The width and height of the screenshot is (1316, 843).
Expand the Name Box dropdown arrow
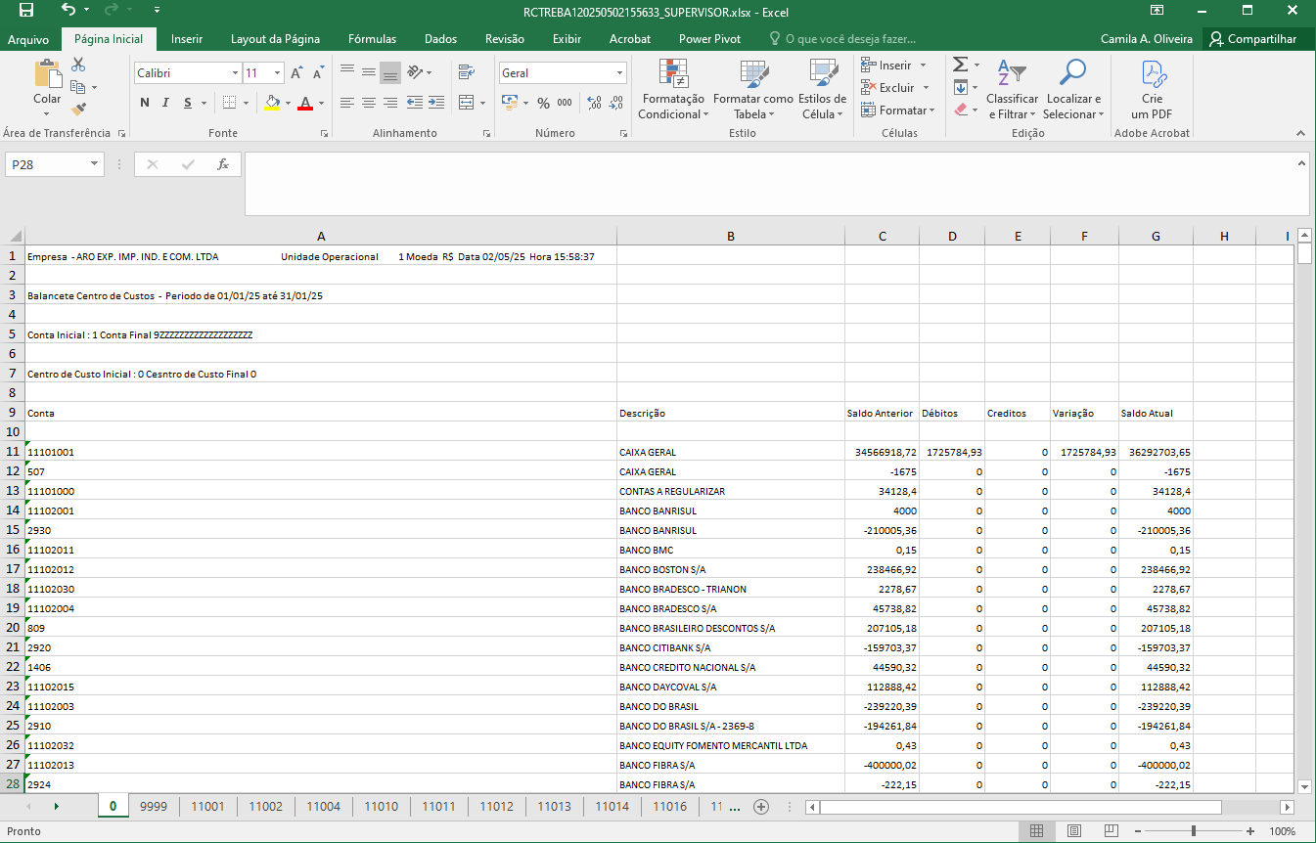click(94, 164)
